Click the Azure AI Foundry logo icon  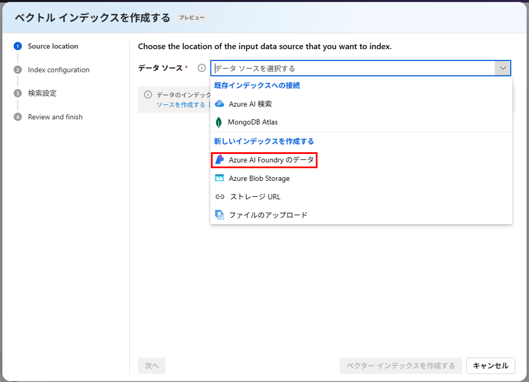coord(219,160)
